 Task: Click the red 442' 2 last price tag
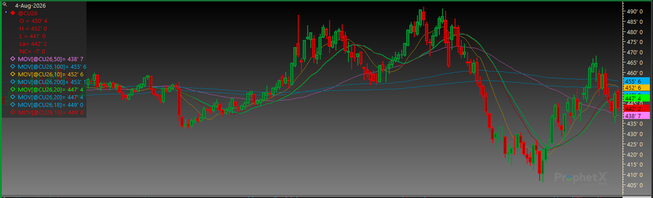[x=637, y=109]
